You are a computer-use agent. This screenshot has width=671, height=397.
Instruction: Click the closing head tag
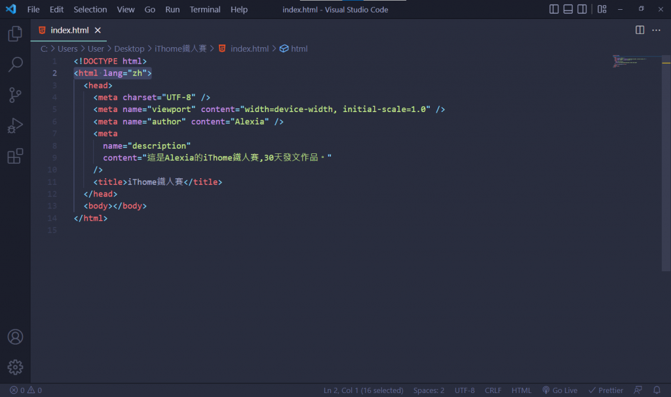coord(100,194)
